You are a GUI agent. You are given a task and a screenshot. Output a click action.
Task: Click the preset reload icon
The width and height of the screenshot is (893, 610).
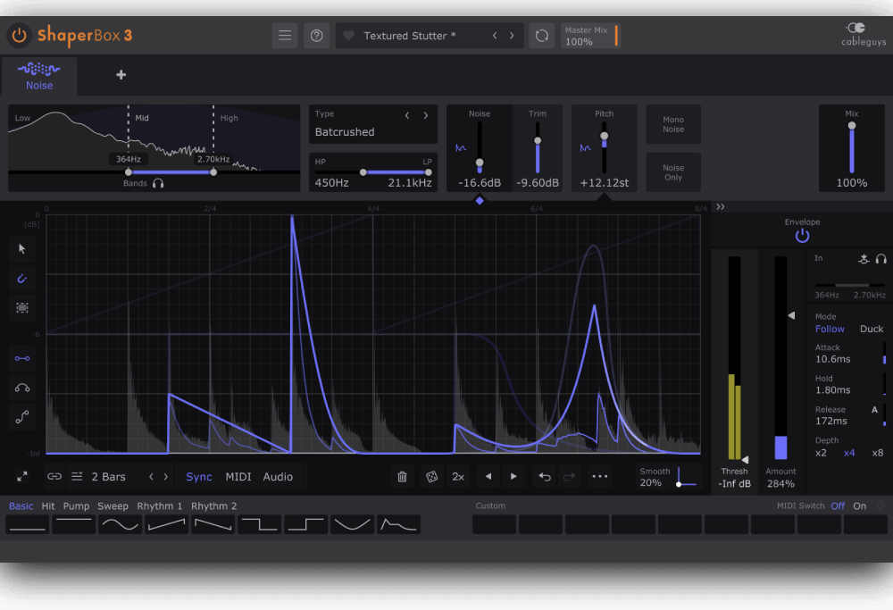[542, 36]
